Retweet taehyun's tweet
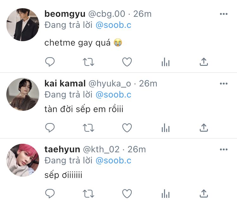The width and height of the screenshot is (237, 202). 88,194
